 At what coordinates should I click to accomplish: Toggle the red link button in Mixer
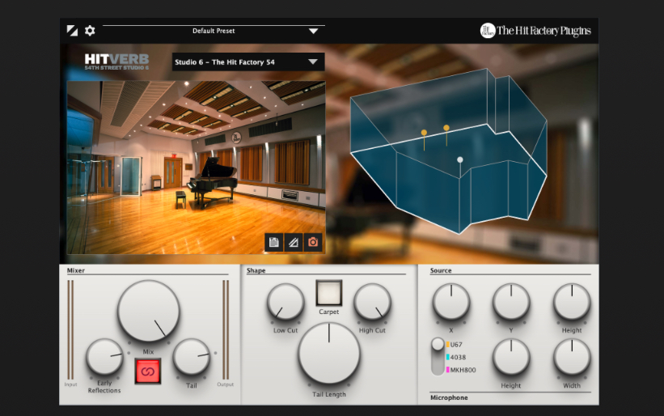(147, 371)
